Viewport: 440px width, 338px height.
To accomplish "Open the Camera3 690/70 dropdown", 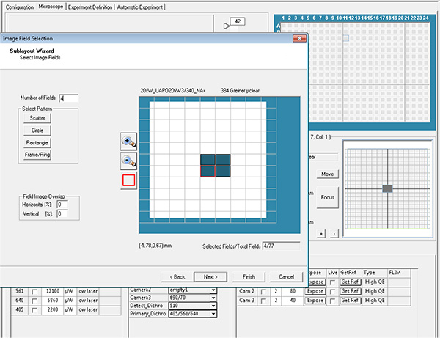I will click(213, 297).
